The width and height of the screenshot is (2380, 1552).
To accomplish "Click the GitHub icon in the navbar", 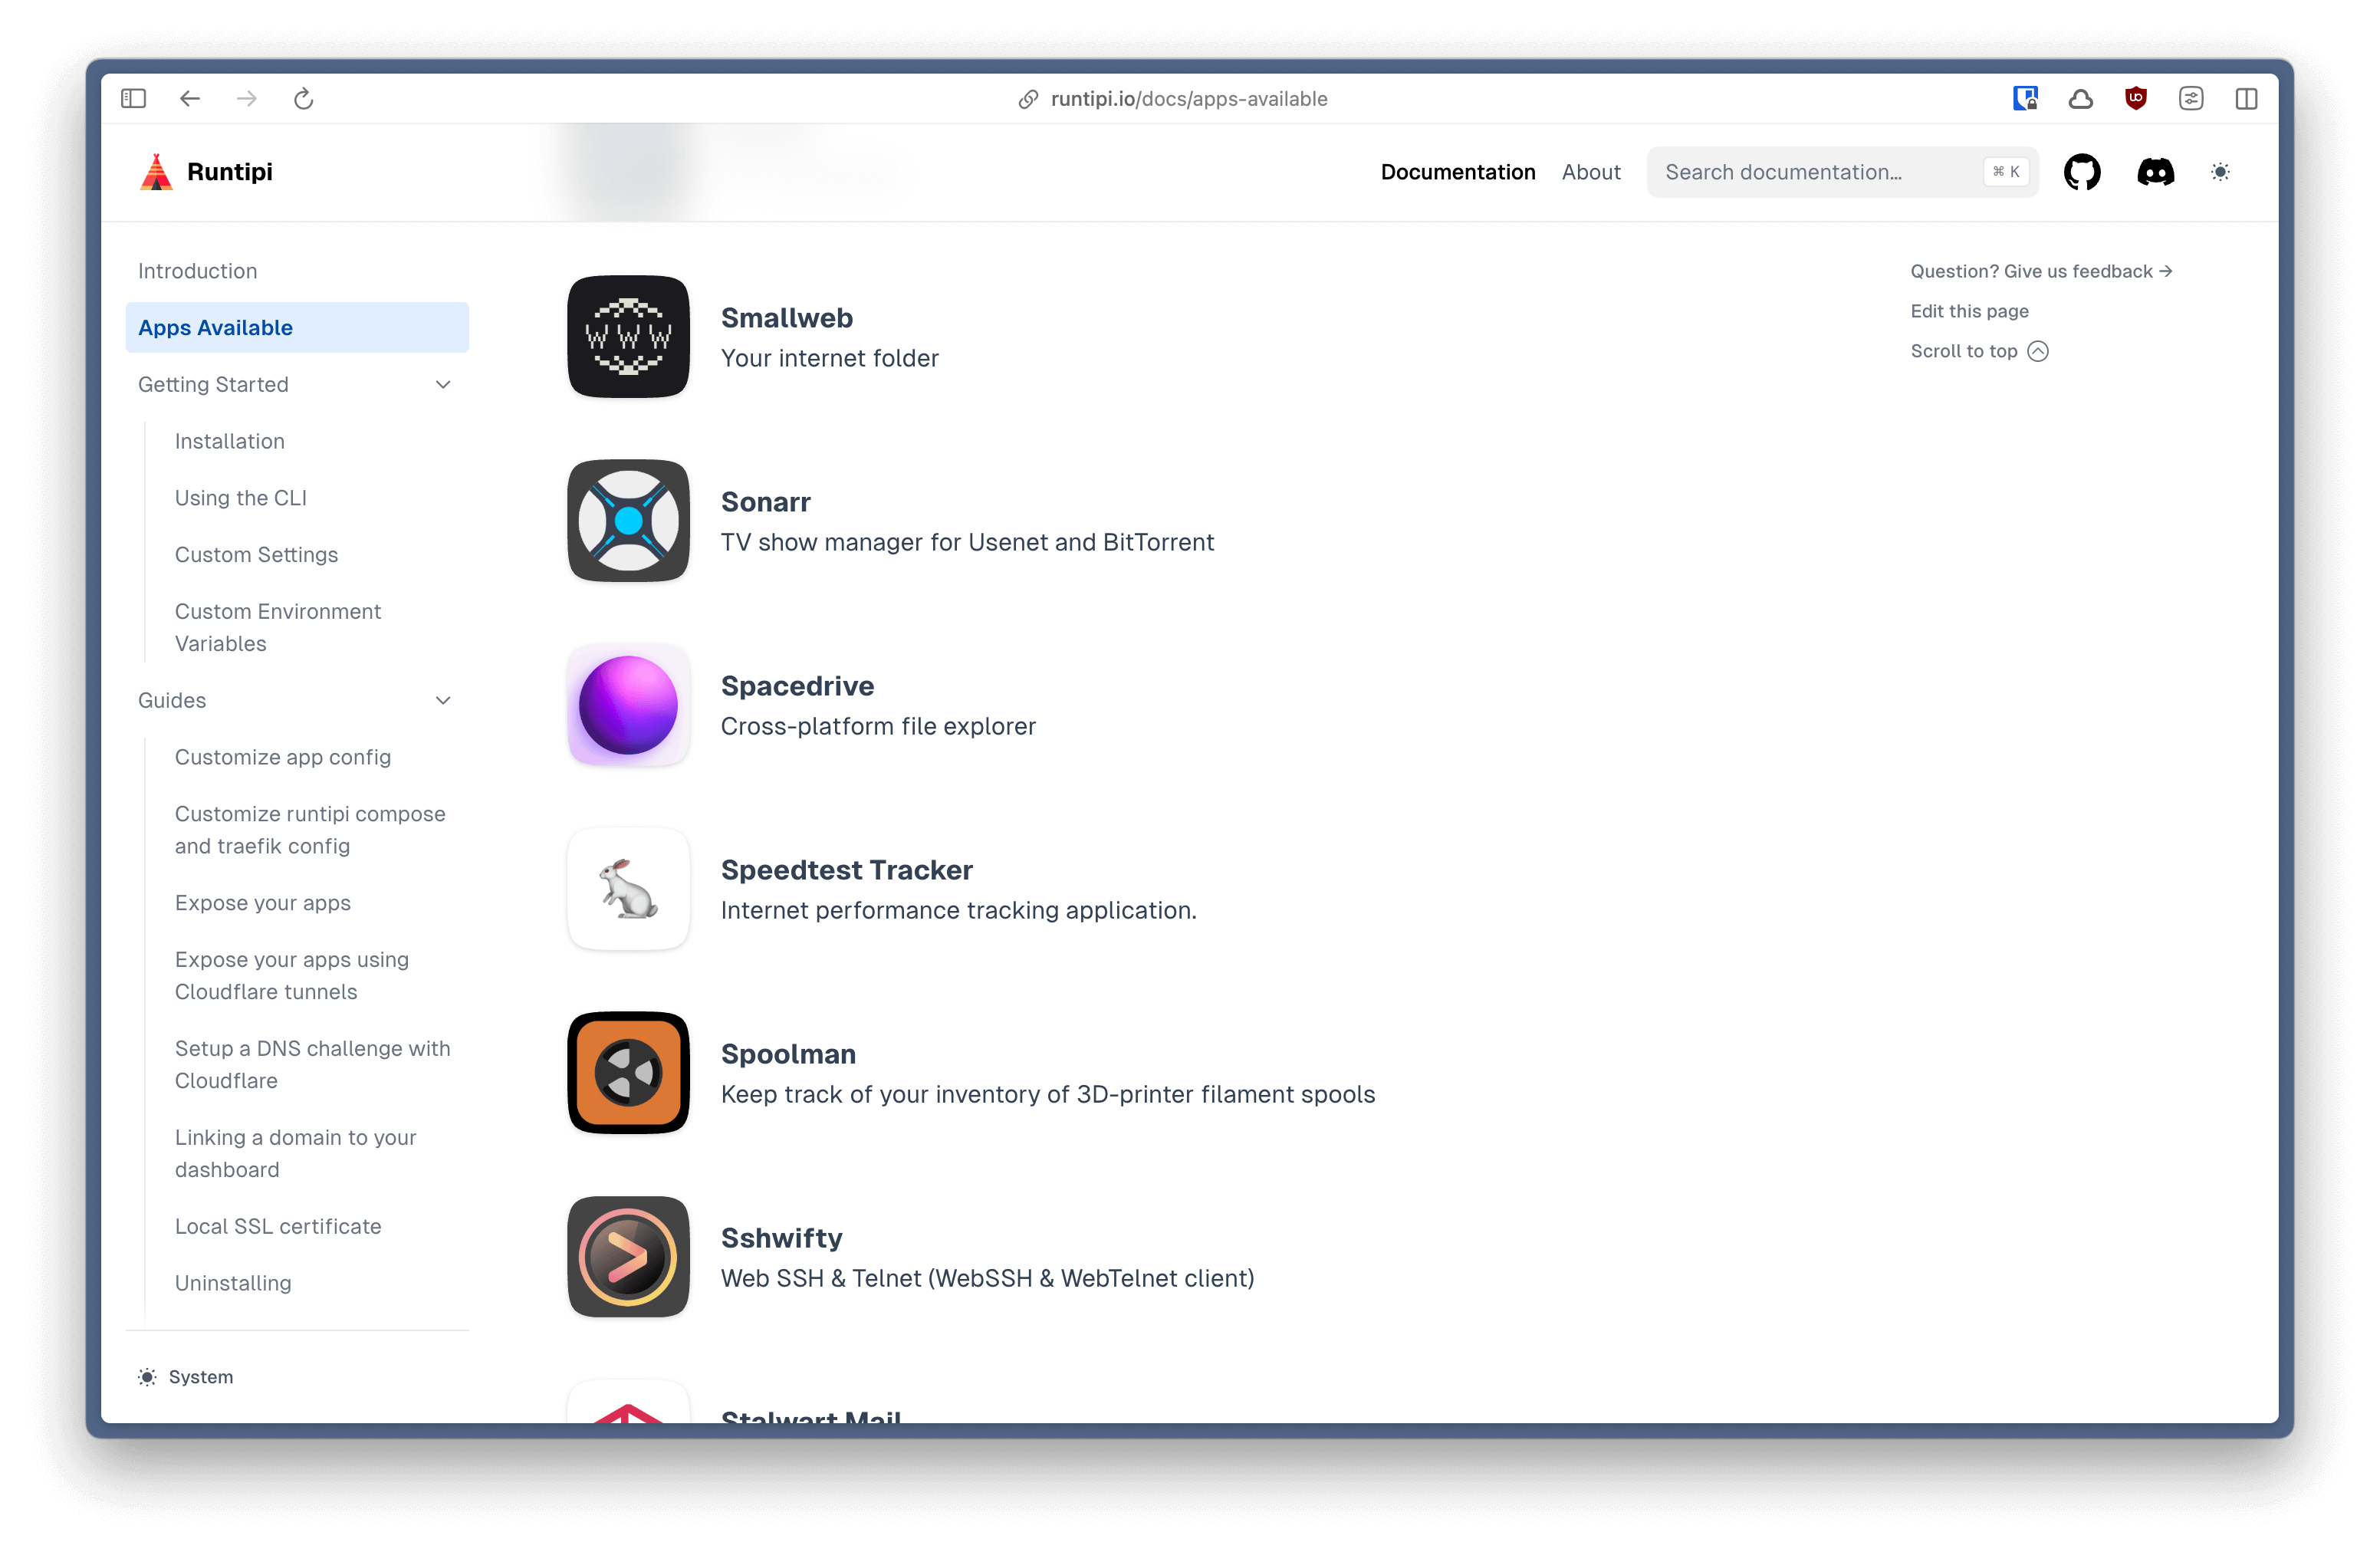I will [2082, 172].
